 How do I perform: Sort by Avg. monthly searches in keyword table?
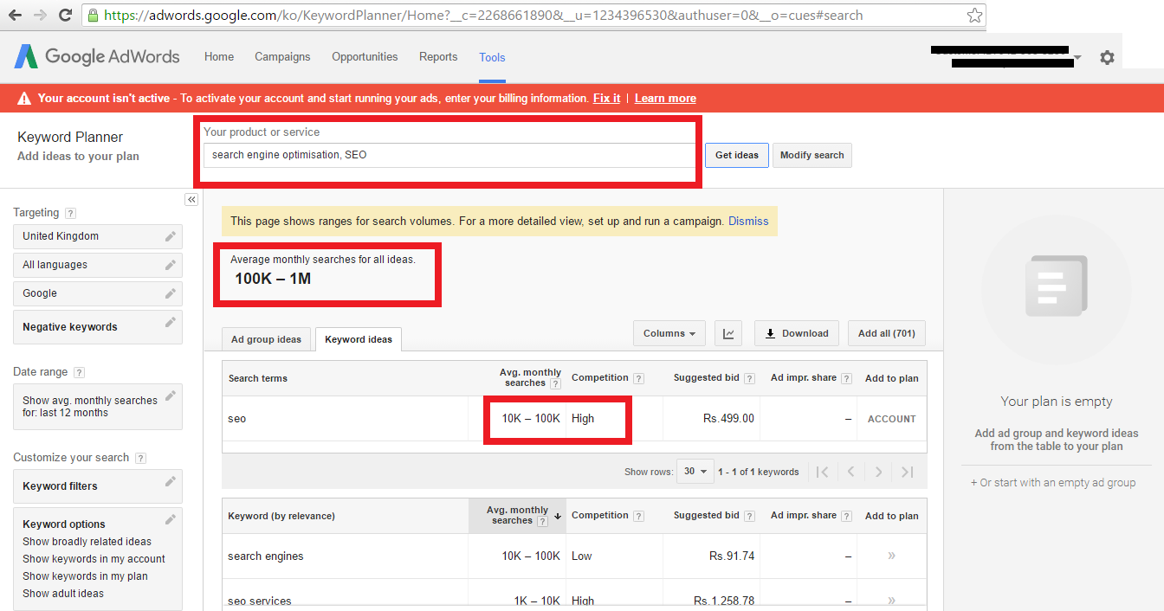click(x=517, y=515)
